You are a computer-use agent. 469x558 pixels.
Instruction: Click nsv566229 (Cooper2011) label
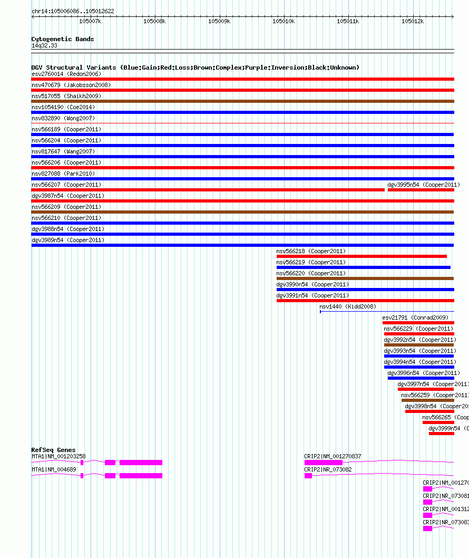tap(418, 329)
